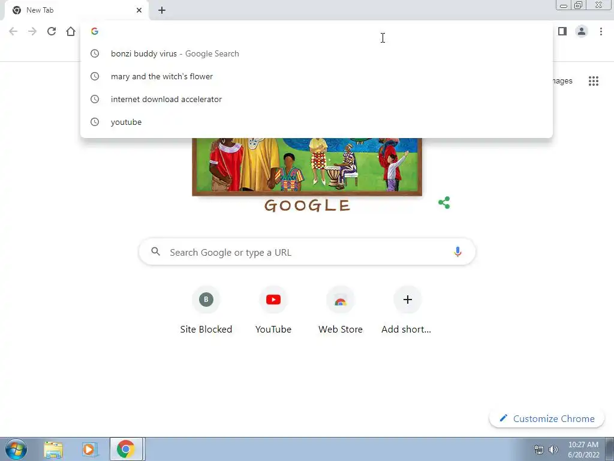Select the 'youtube' suggestion

[x=317, y=122]
